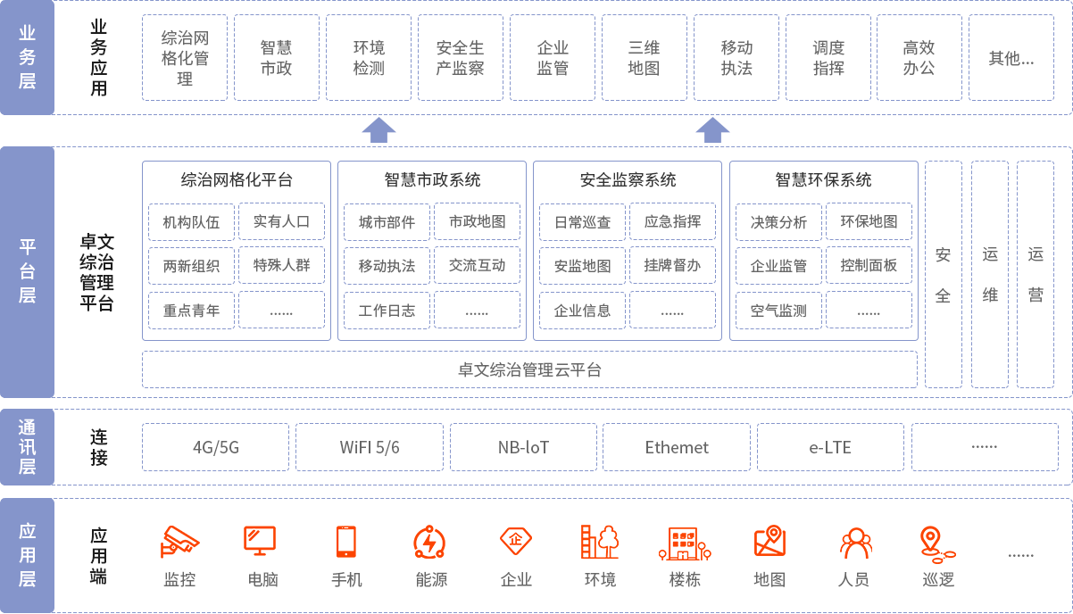
Task: Select the 空气监测 item in 智慧环保系统
Action: coord(778,309)
